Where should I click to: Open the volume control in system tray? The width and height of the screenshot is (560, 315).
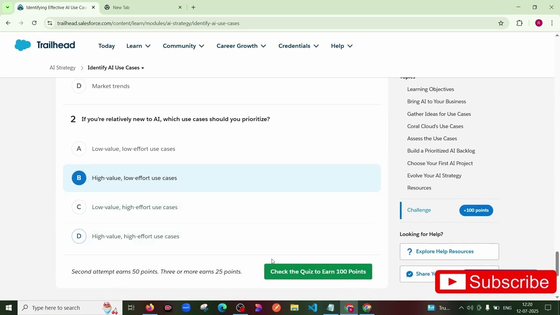(x=470, y=308)
